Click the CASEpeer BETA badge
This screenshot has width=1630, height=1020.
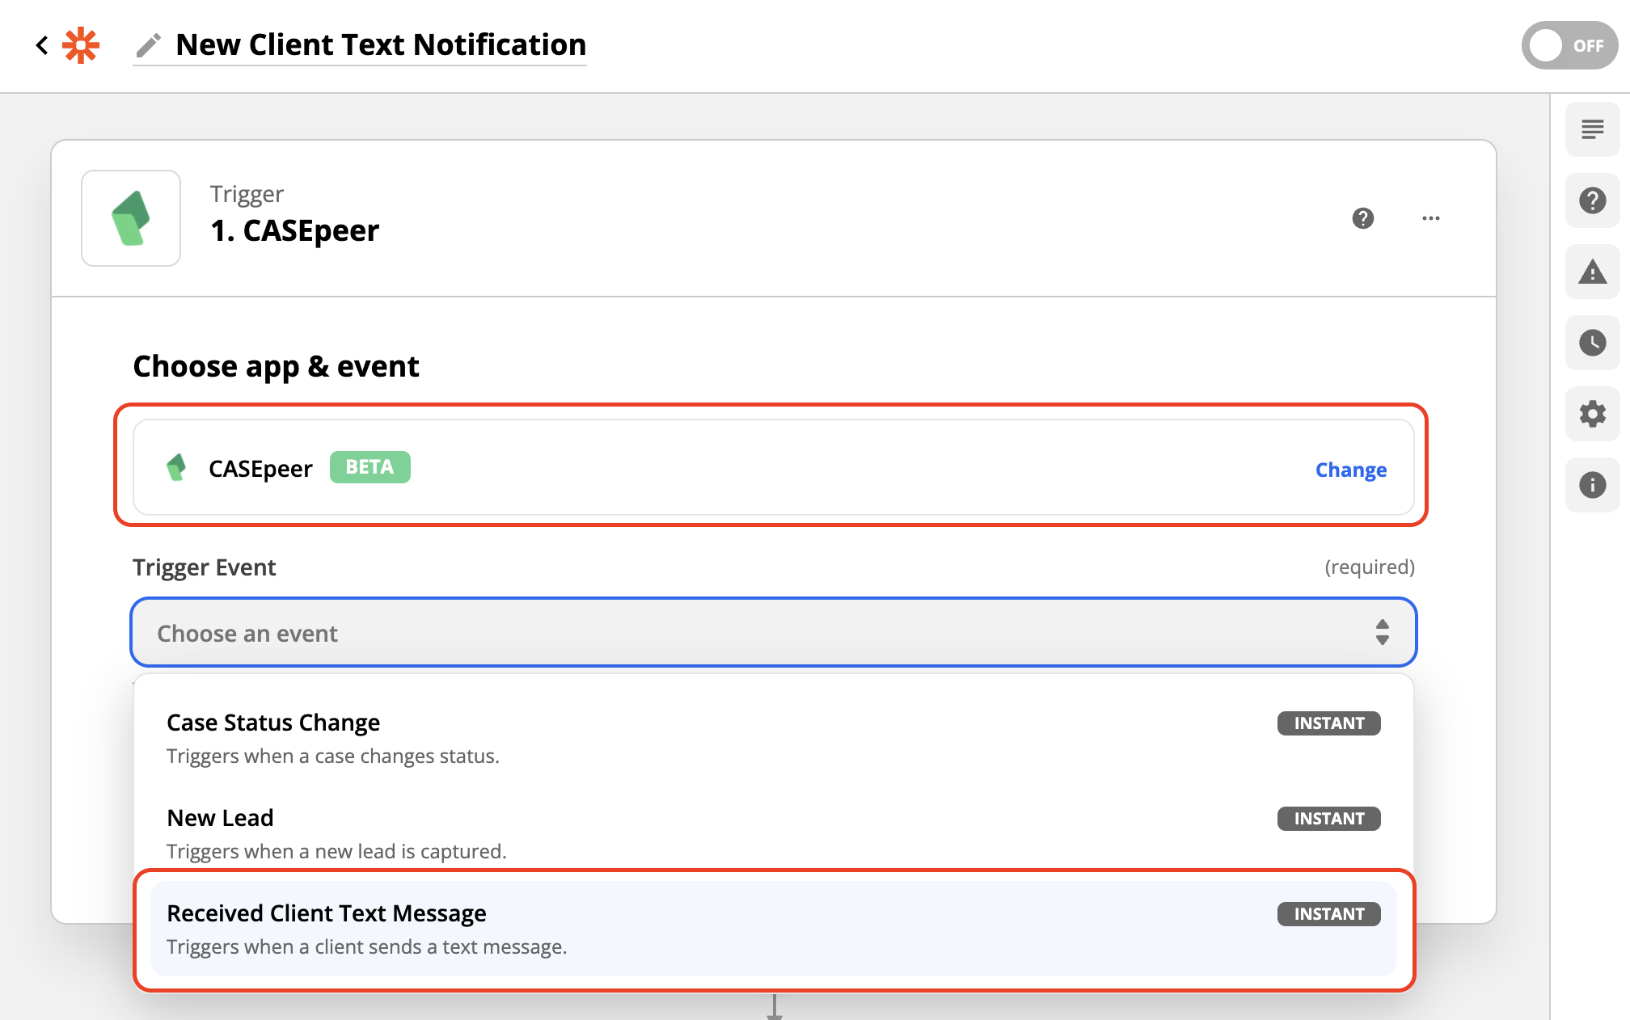[x=369, y=467]
